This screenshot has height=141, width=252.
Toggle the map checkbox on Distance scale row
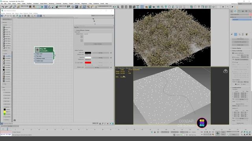pos(111,67)
